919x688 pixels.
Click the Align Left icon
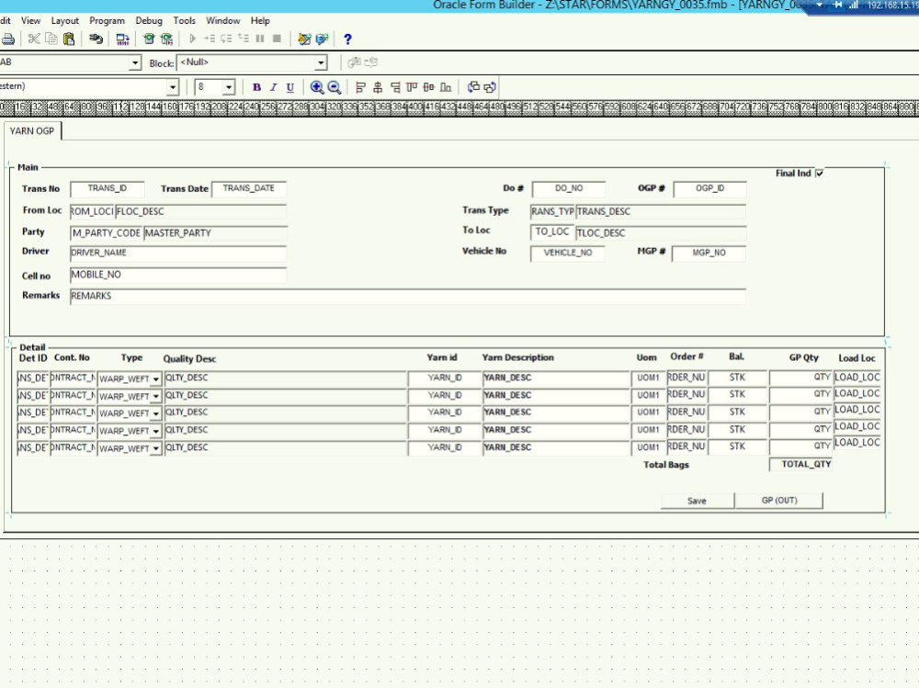[360, 87]
